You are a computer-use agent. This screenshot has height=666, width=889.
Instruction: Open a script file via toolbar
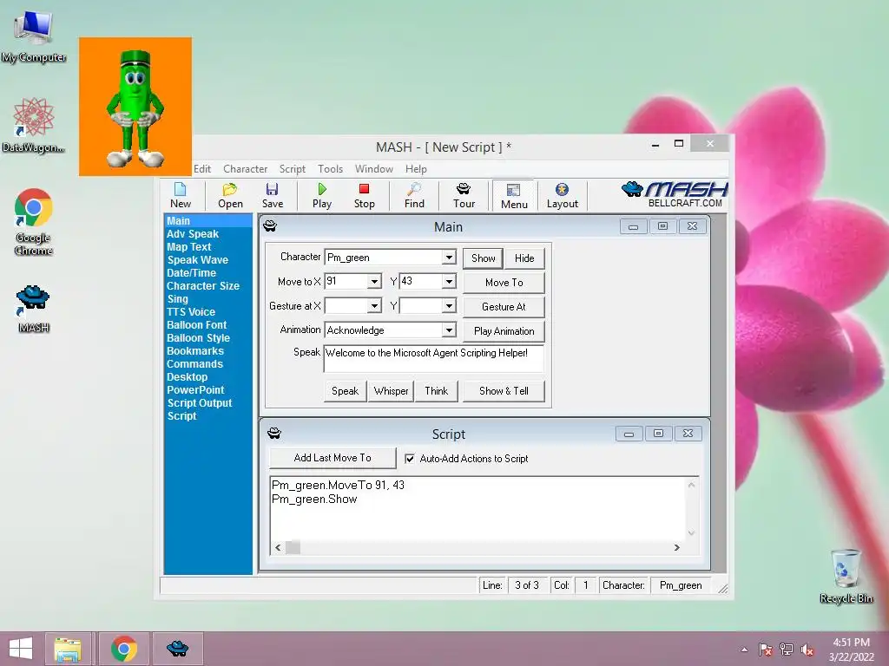pos(230,196)
